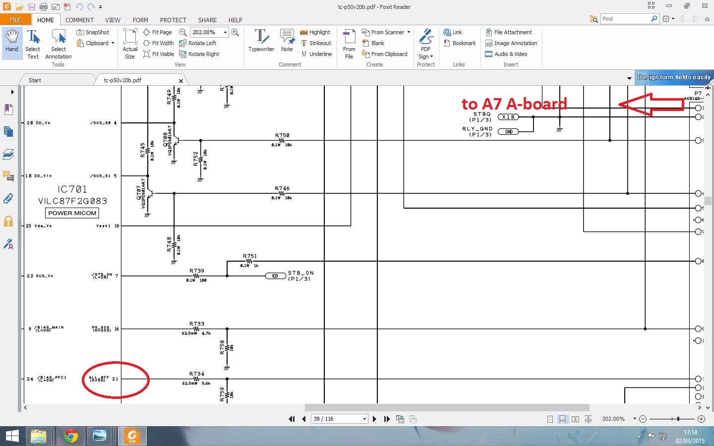Image resolution: width=714 pixels, height=446 pixels.
Task: Open the Bookmarks panel in the sidebar
Action: 8,109
